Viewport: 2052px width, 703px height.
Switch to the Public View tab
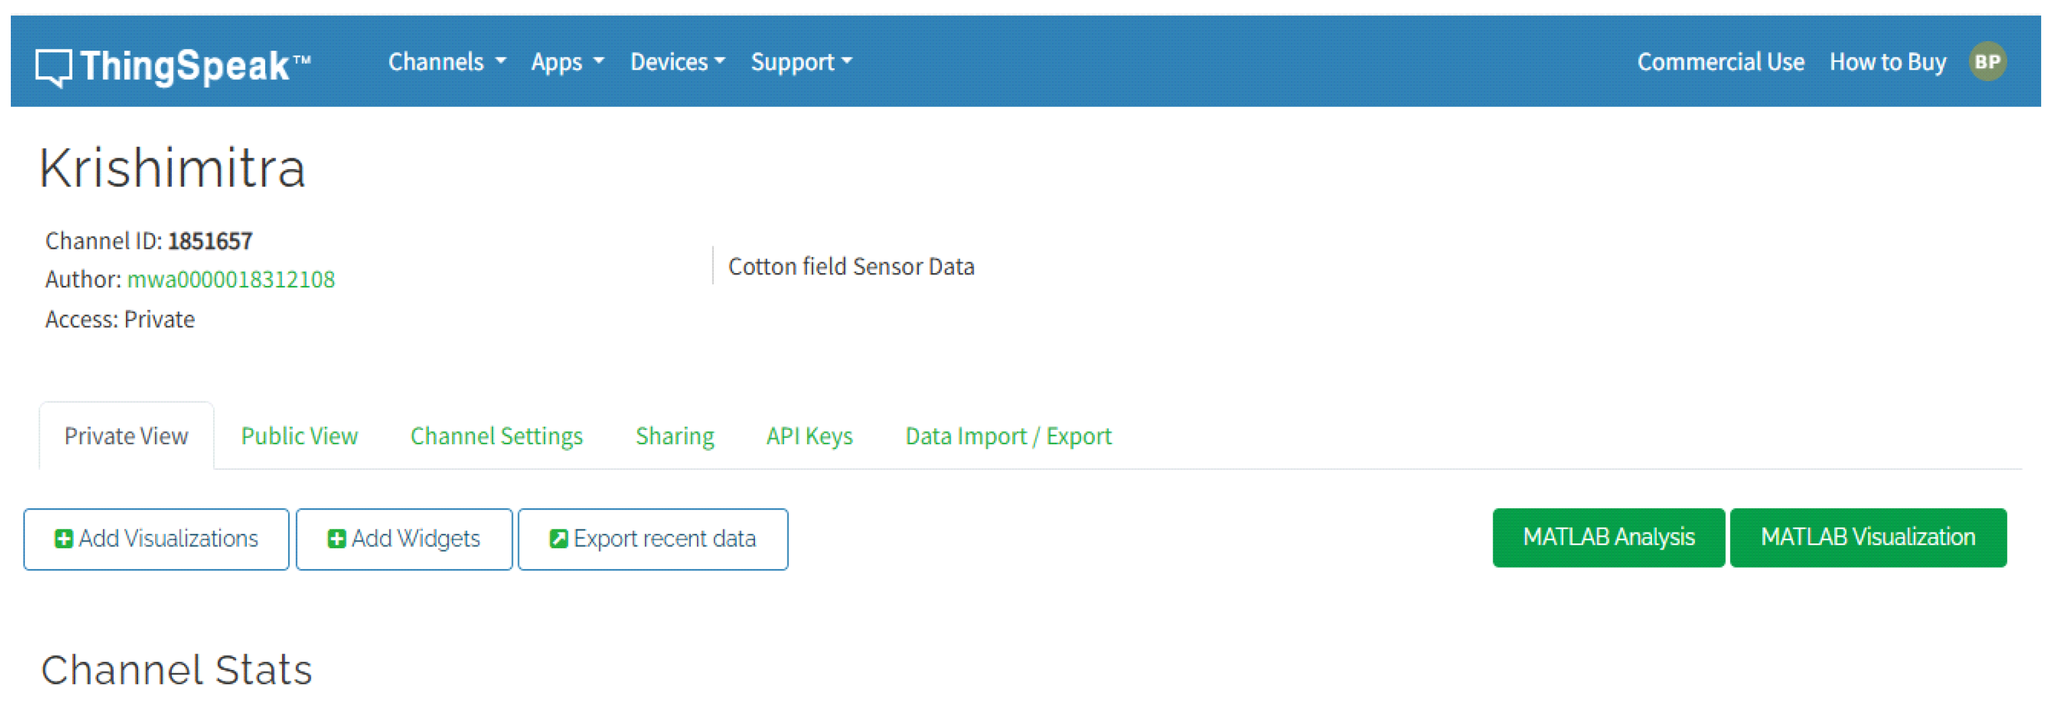pos(300,435)
